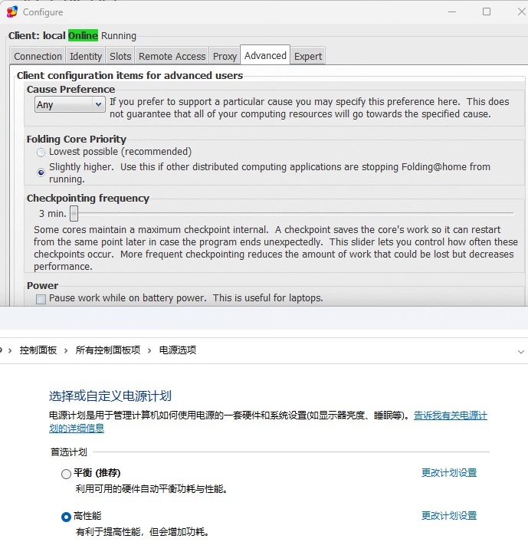
Task: Open the Connection tab
Action: (x=38, y=56)
